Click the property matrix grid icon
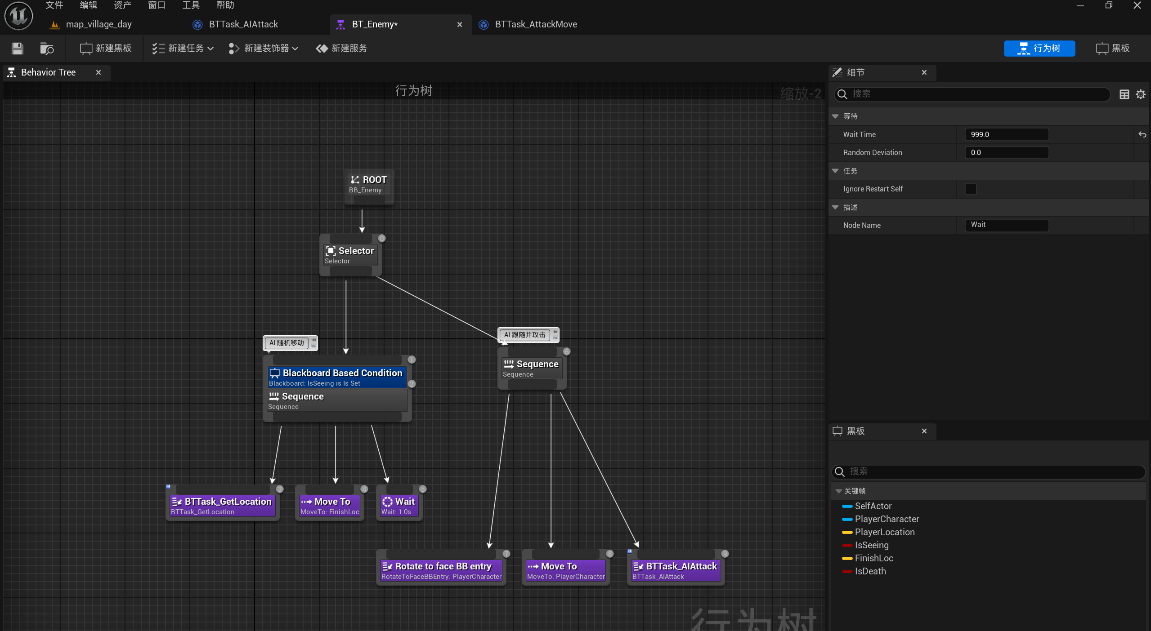The height and width of the screenshot is (631, 1151). tap(1124, 94)
